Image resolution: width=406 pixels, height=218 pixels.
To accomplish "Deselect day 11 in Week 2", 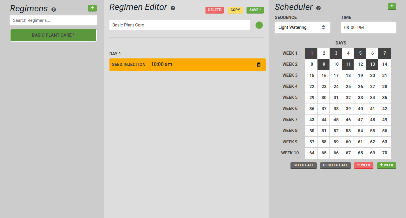I will (x=348, y=64).
